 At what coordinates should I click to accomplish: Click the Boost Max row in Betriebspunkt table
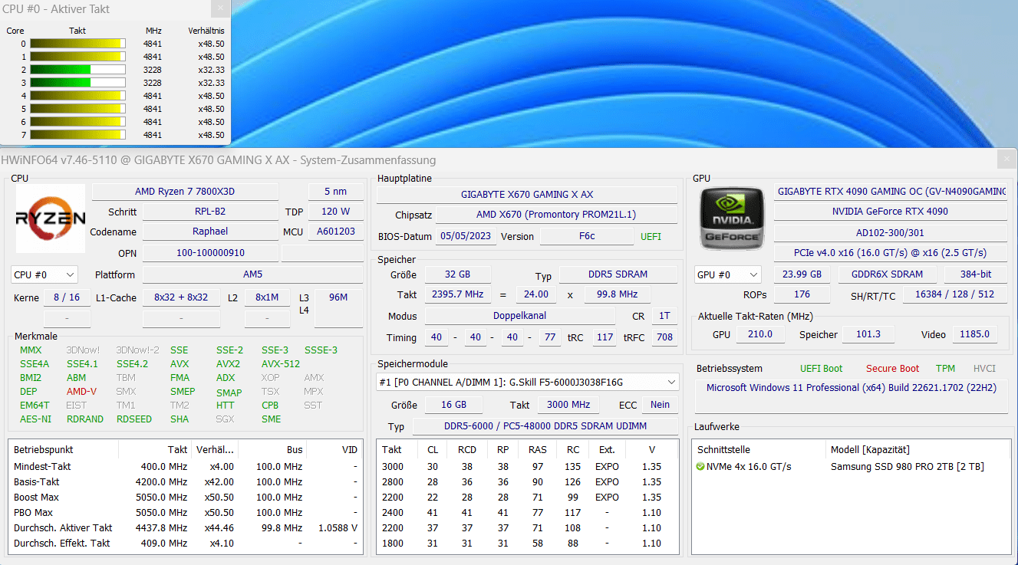click(186, 497)
